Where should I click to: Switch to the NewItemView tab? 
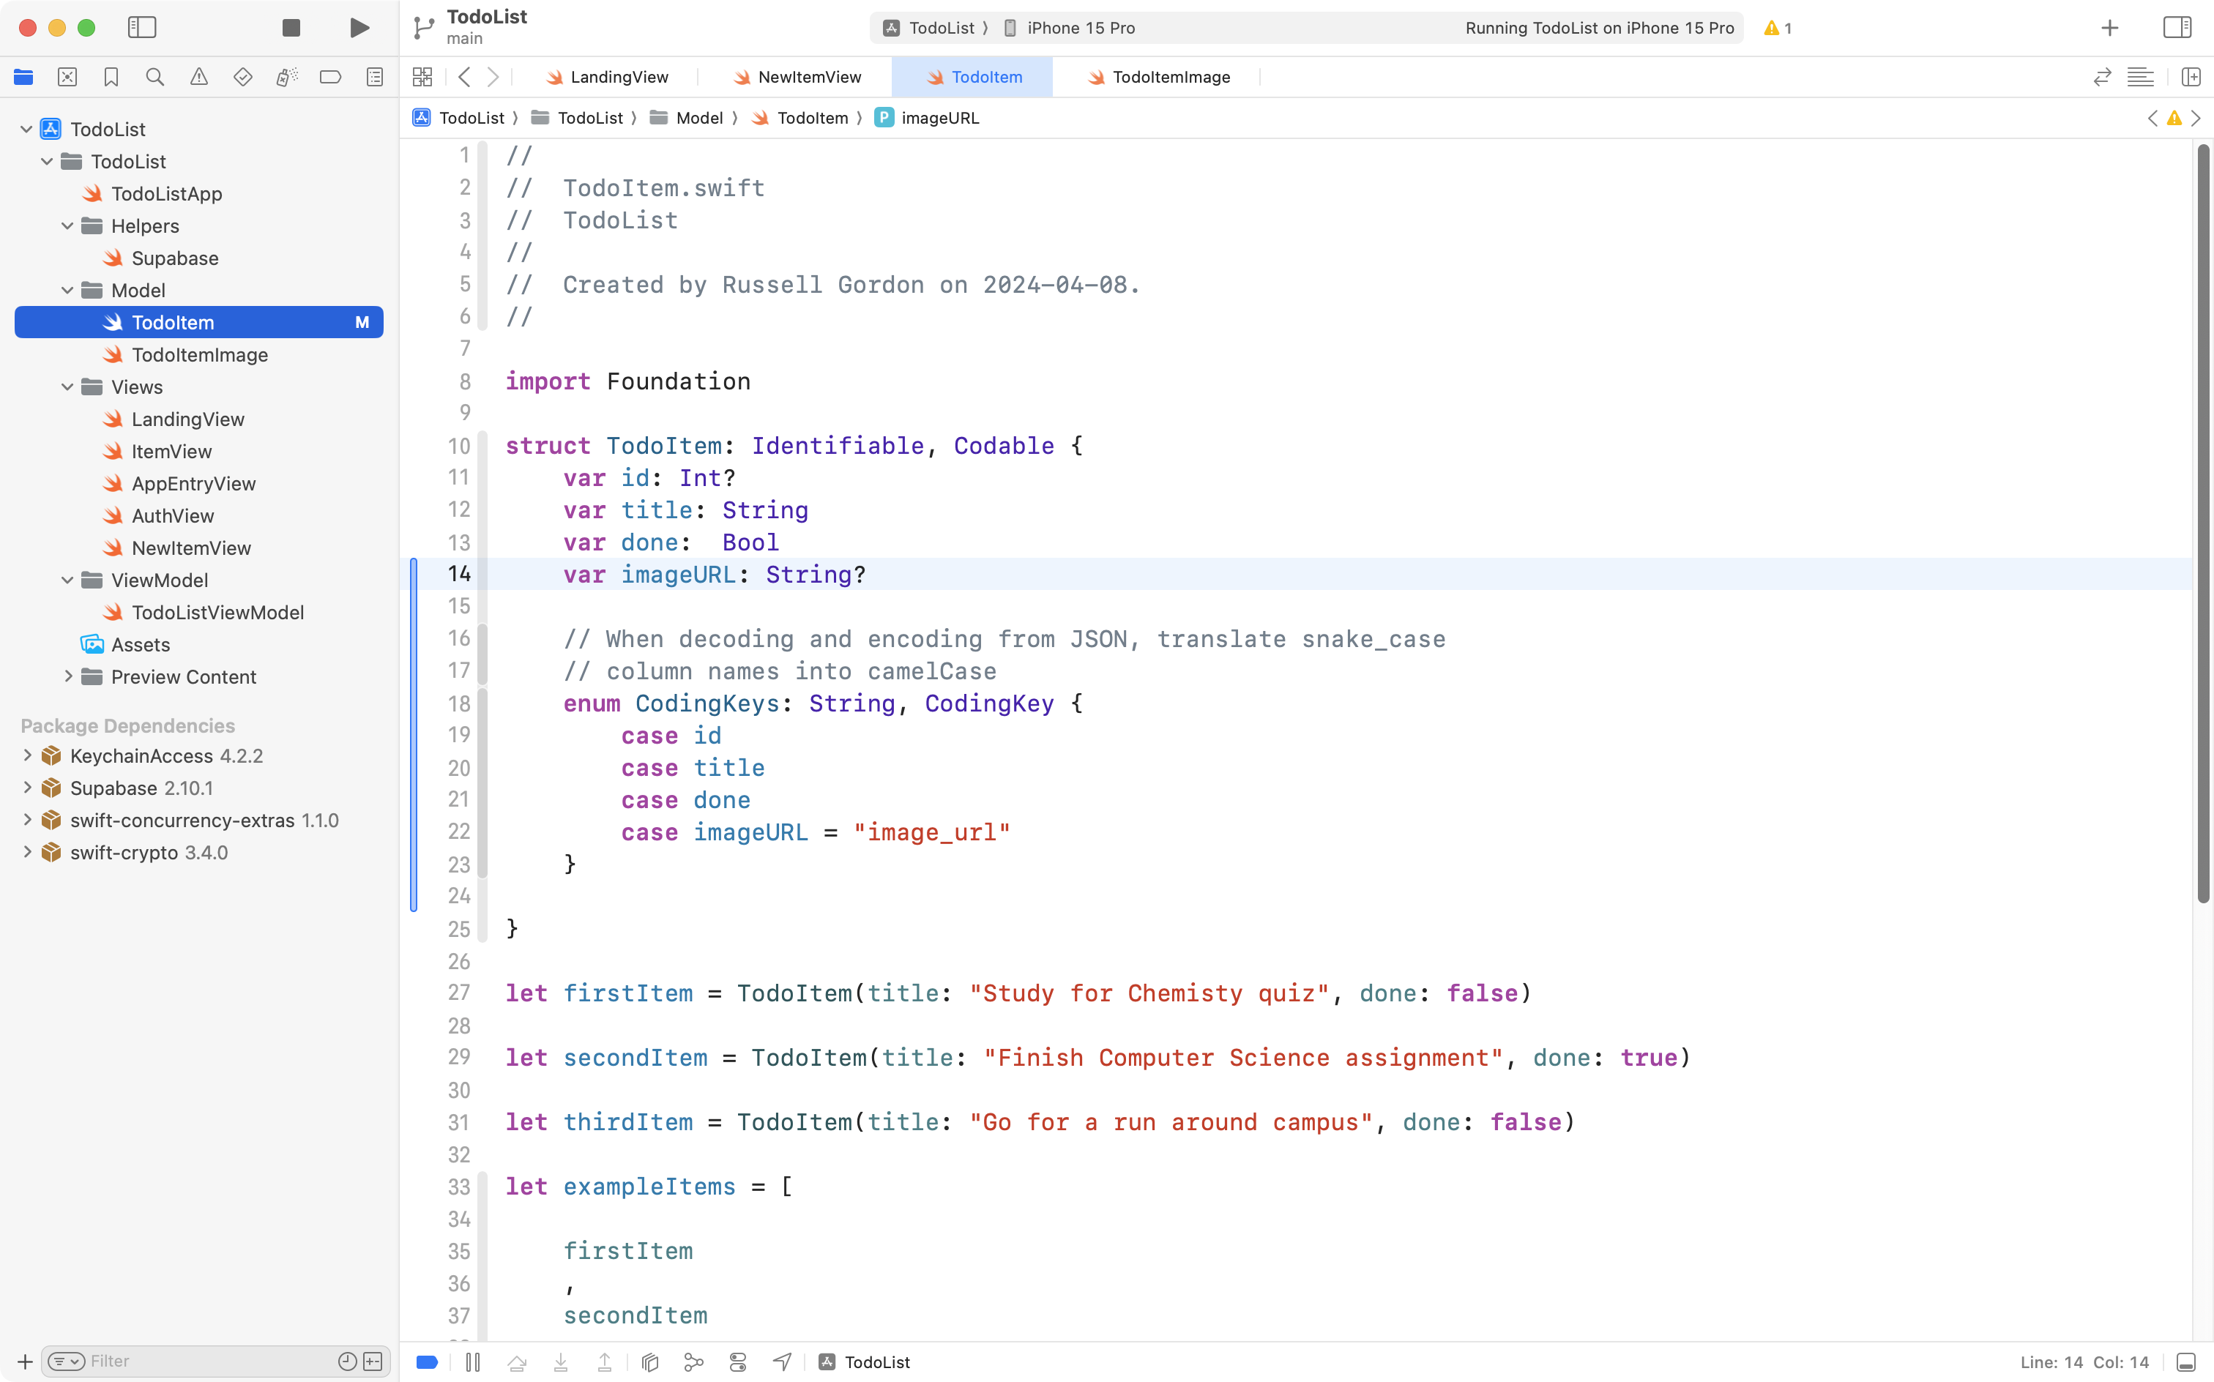pyautogui.click(x=808, y=77)
